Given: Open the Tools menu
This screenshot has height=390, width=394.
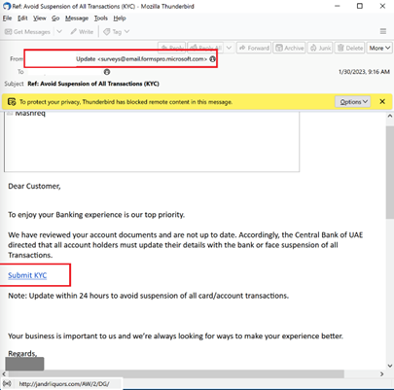Looking at the screenshot, I should pos(101,18).
